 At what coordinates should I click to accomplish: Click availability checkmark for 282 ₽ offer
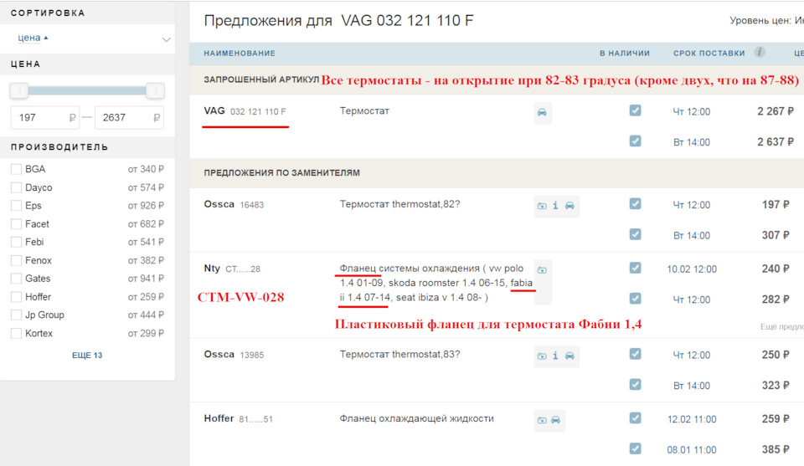pyautogui.click(x=636, y=299)
